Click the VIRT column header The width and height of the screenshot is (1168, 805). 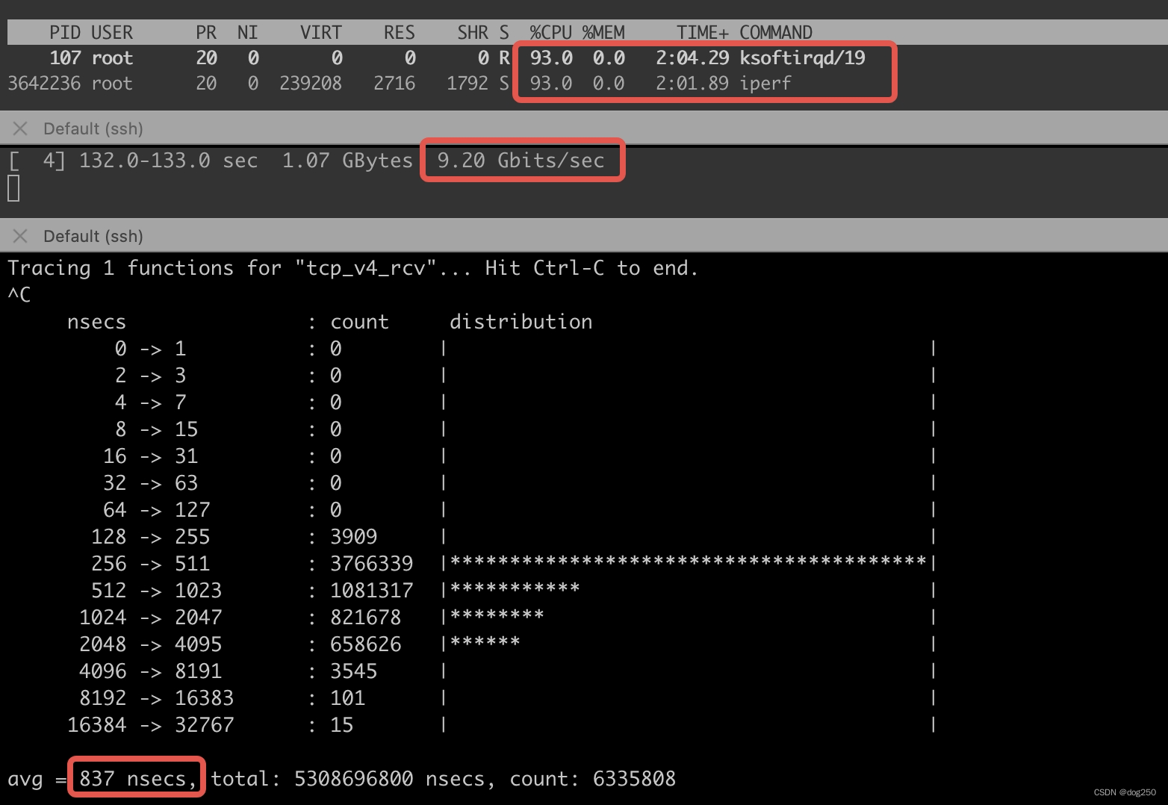(x=321, y=33)
